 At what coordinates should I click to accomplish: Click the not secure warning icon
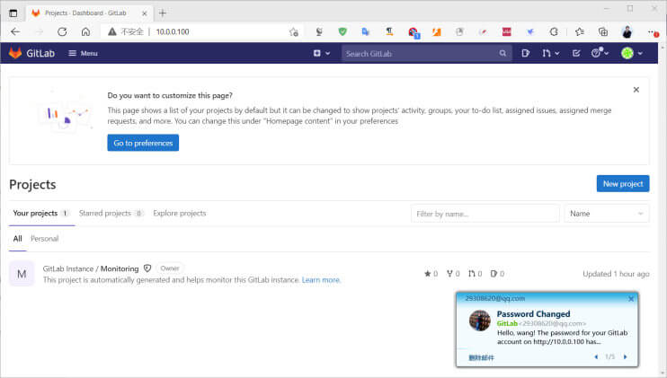point(111,31)
